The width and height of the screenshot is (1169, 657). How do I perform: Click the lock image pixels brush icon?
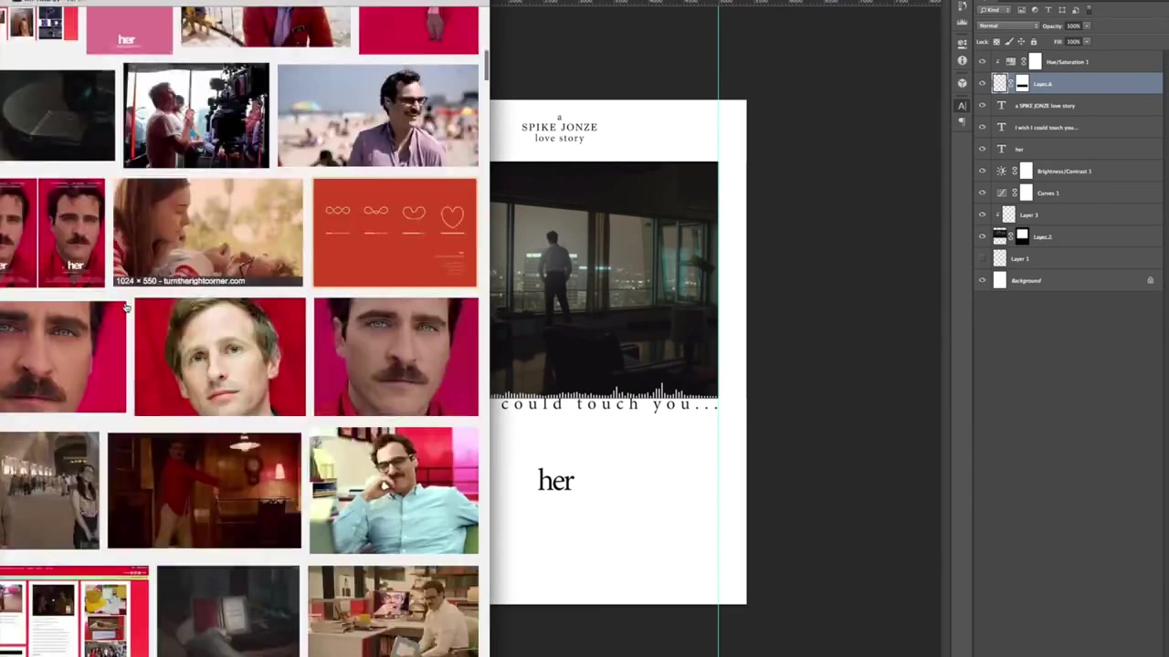pos(1009,42)
